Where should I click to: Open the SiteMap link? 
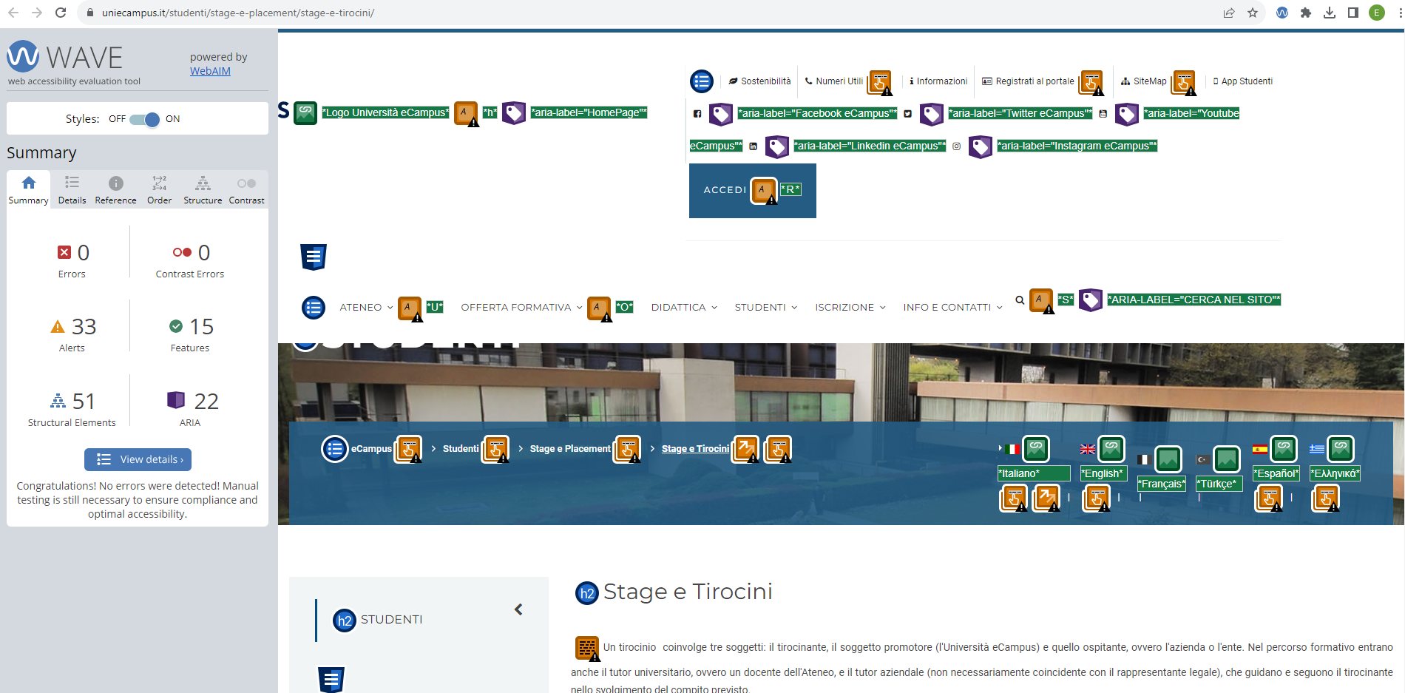tap(1143, 81)
